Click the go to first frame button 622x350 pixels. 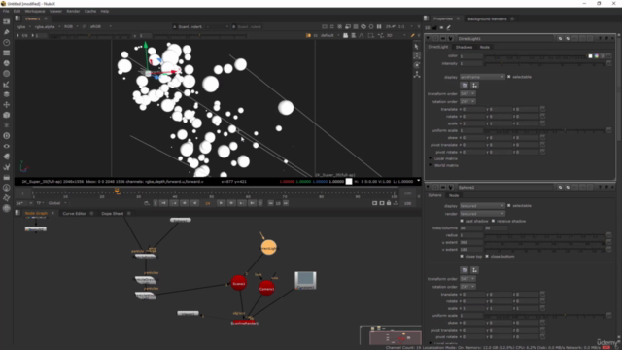pyautogui.click(x=163, y=203)
